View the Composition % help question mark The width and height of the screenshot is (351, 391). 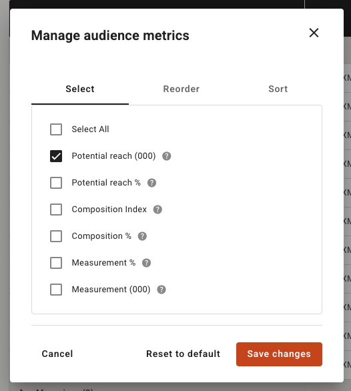[x=142, y=236]
